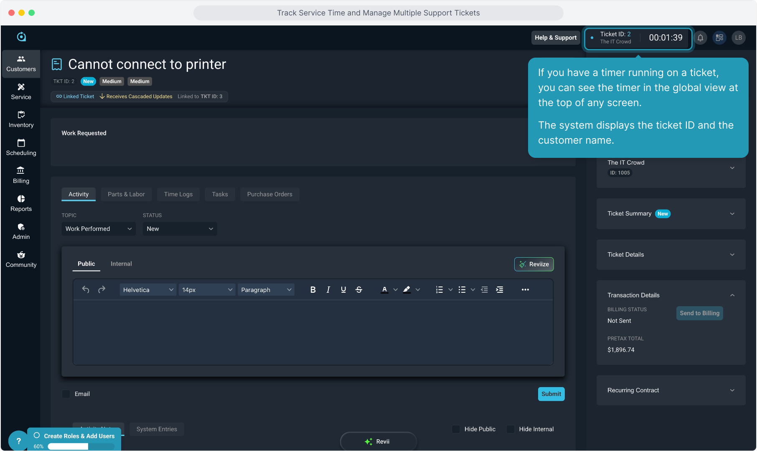Check the Hide Public checkbox
757x451 pixels.
(x=456, y=429)
